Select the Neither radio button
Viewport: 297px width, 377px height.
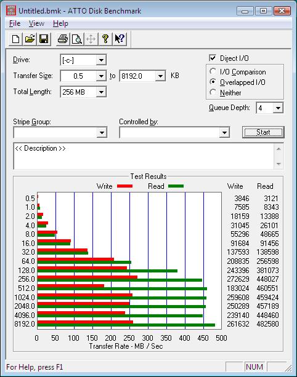pyautogui.click(x=213, y=92)
